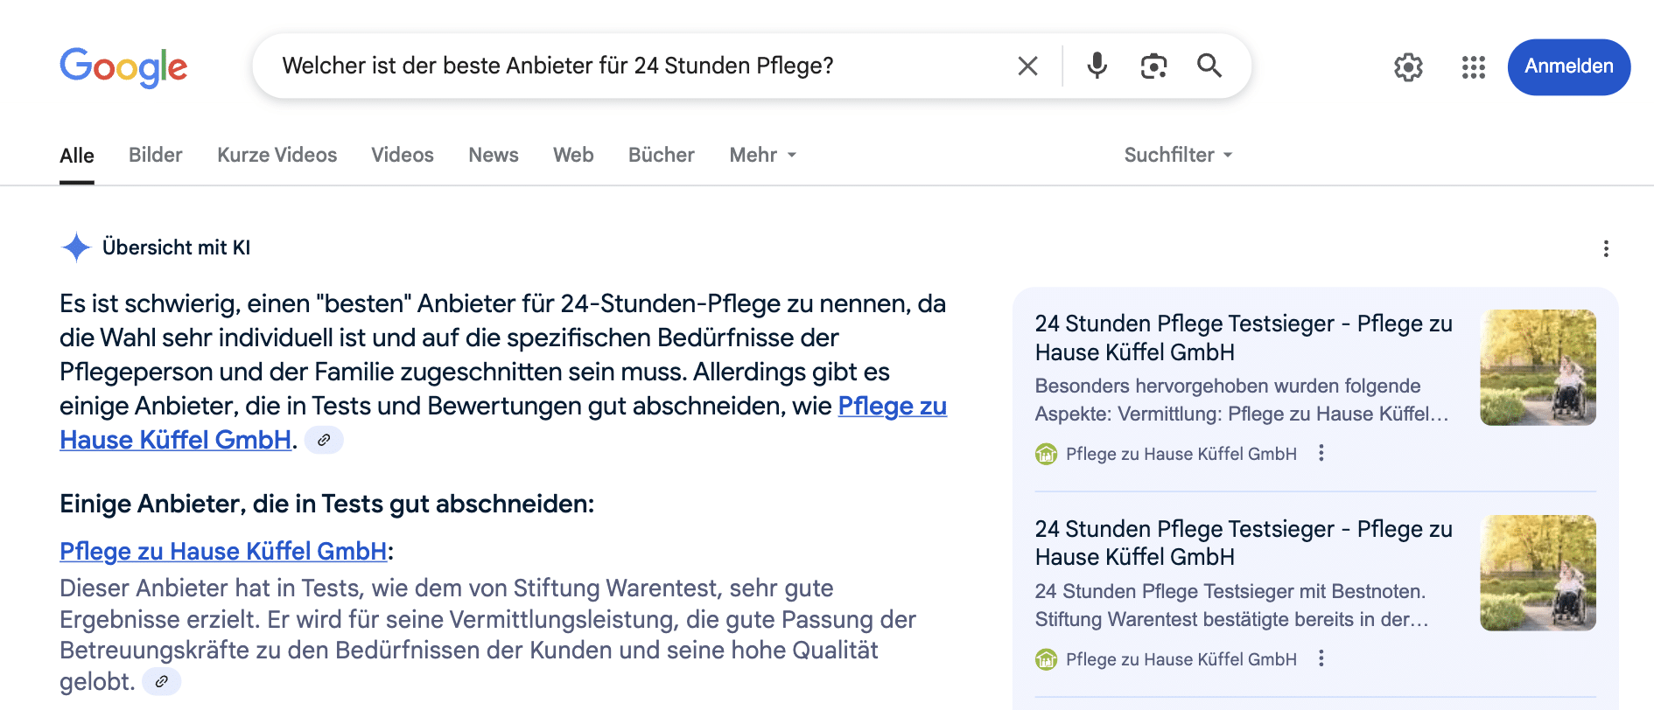Click the paragraph starting 'Dieser Anbieter hat in Tests'
1654x710 pixels.
487,635
